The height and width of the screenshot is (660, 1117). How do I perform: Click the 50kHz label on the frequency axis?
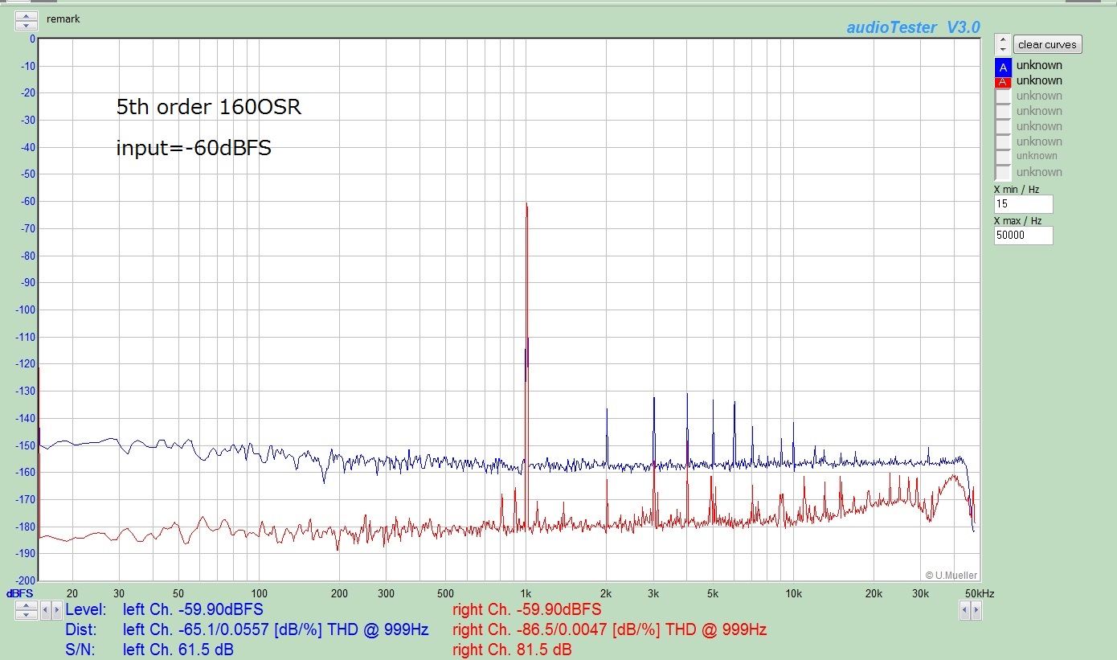[x=980, y=593]
